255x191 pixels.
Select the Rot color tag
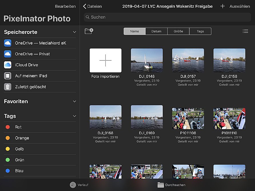tap(18, 127)
